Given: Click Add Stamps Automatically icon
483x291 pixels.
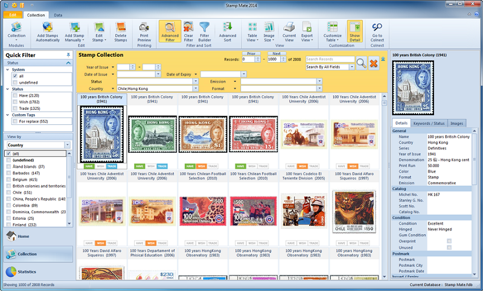Looking at the screenshot, I should [x=48, y=31].
